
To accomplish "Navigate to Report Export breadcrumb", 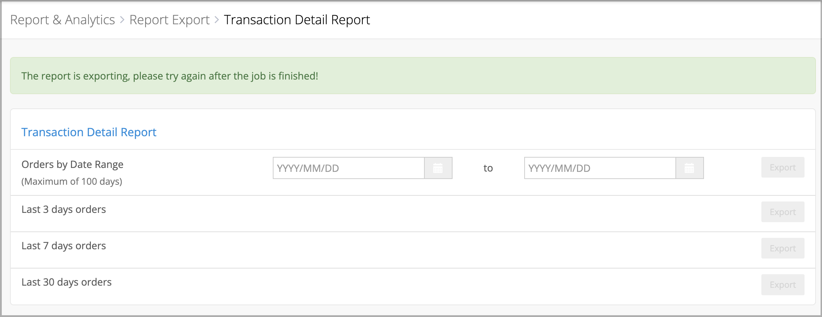I will (x=169, y=20).
